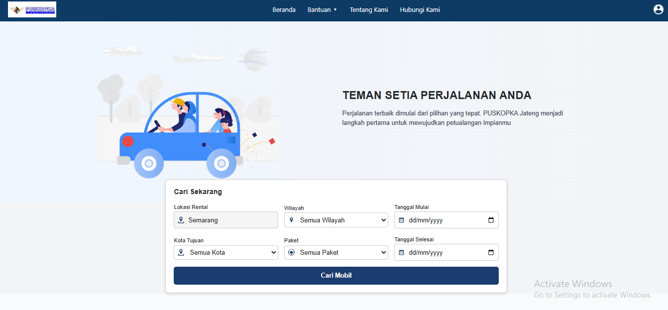
Task: Click the small calendar icon left of Tanggal Mulai
Action: [x=401, y=220]
